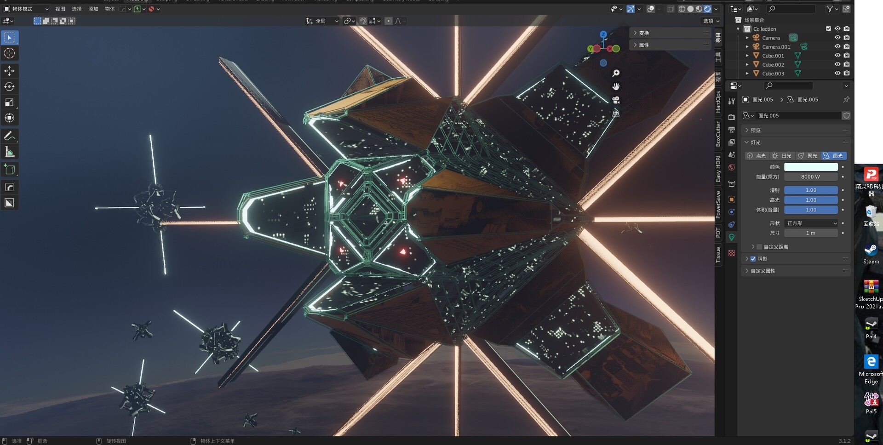Uncheck the 阴影 shadow checkbox
The height and width of the screenshot is (445, 883).
click(753, 259)
